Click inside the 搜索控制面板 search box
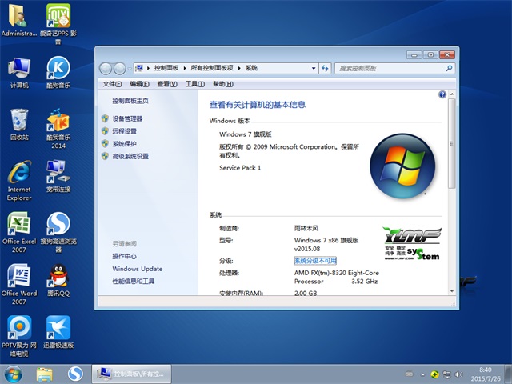Screen dimensions: 512x384 tap(390, 68)
